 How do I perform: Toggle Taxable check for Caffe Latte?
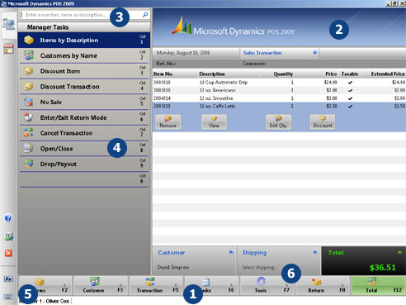(350, 106)
